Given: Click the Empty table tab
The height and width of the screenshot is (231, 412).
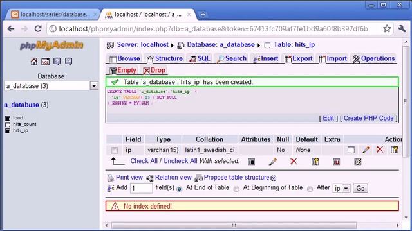Looking at the screenshot, I should point(123,70).
